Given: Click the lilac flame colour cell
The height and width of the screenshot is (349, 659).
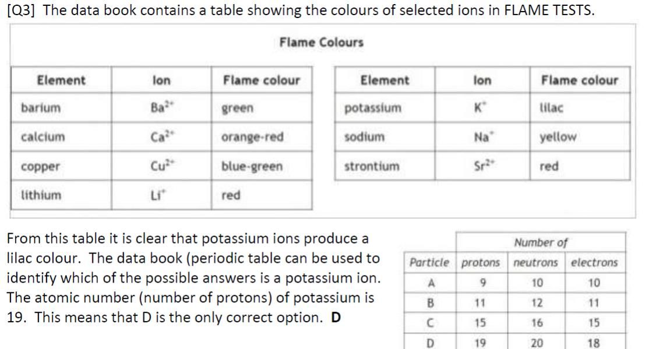Looking at the screenshot, I should pos(580,108).
